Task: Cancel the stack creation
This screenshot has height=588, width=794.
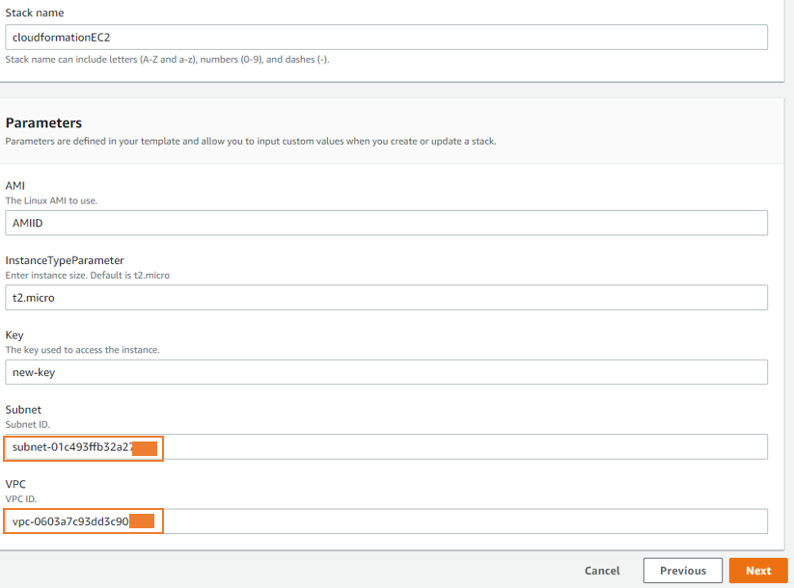Action: coord(602,571)
